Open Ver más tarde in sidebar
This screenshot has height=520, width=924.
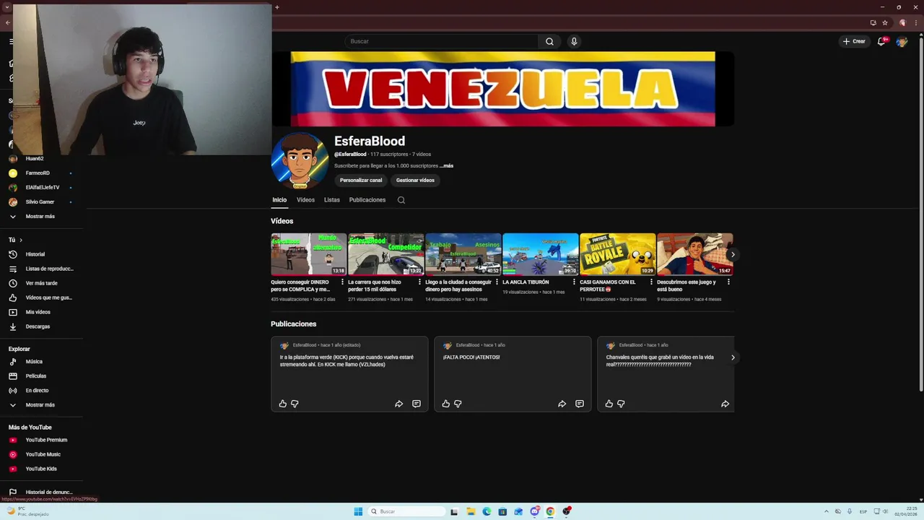[42, 283]
